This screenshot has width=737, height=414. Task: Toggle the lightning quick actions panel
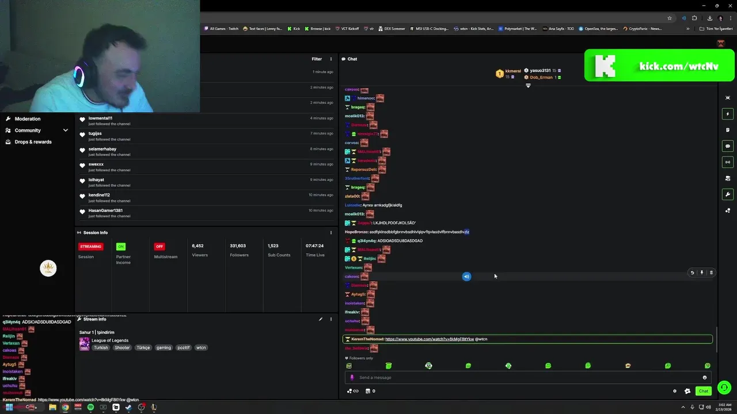[728, 114]
